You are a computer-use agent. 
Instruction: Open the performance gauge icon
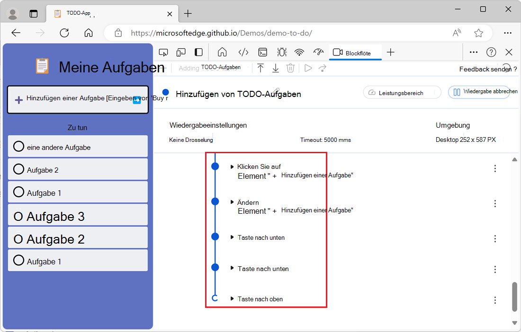point(318,52)
